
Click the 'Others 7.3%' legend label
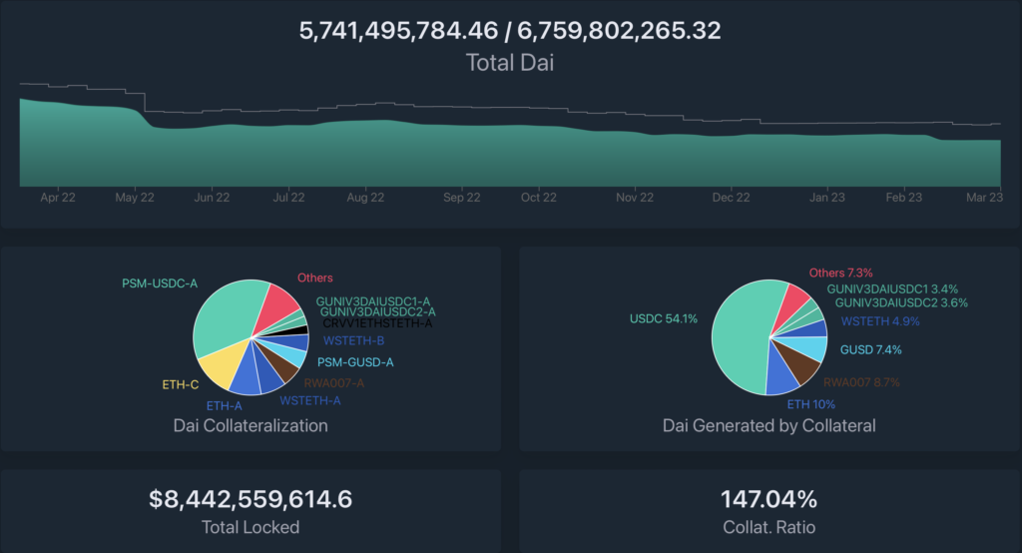pos(841,273)
